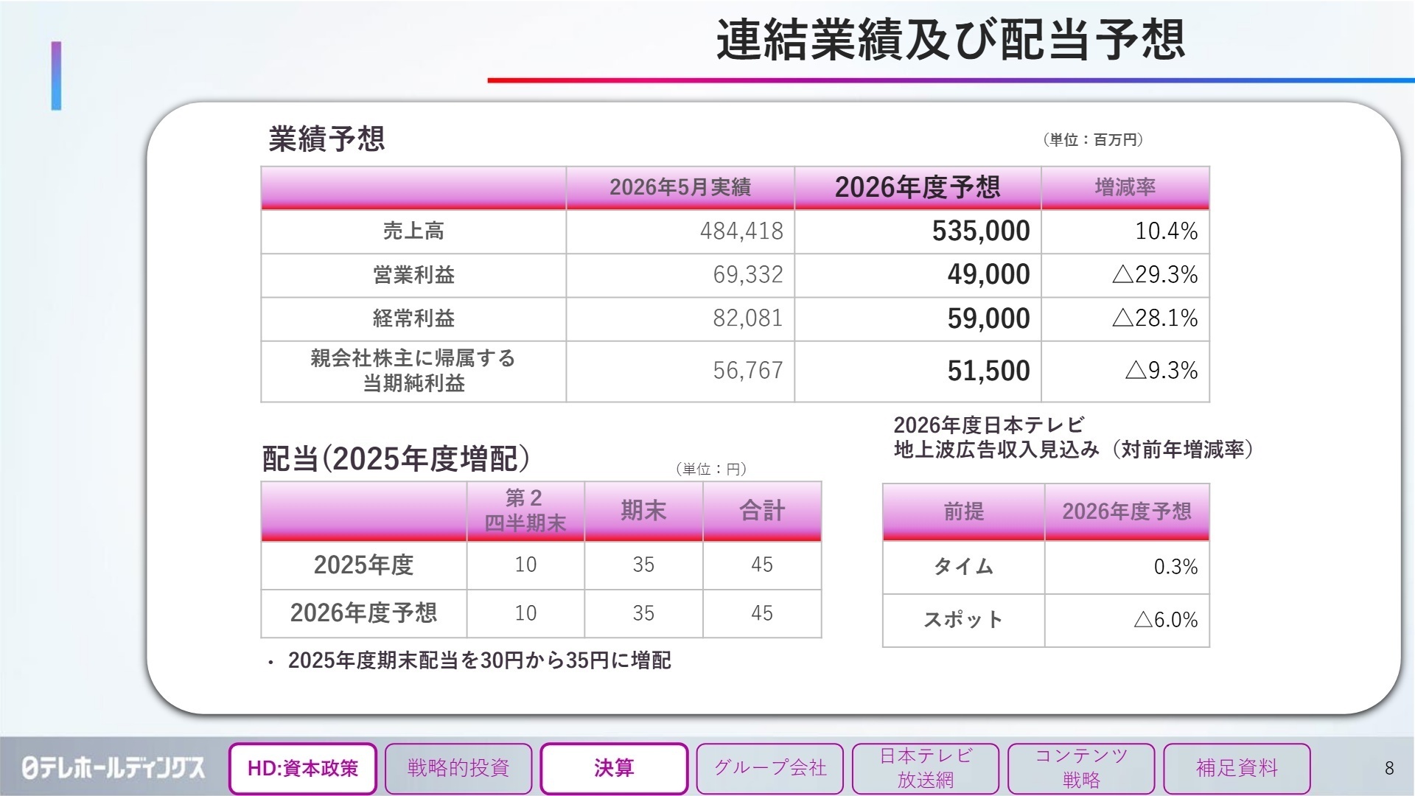
Task: Click the 合計 column header
Action: [x=762, y=511]
